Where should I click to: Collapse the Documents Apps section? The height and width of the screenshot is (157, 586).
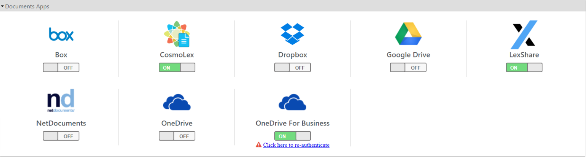[x=2, y=6]
